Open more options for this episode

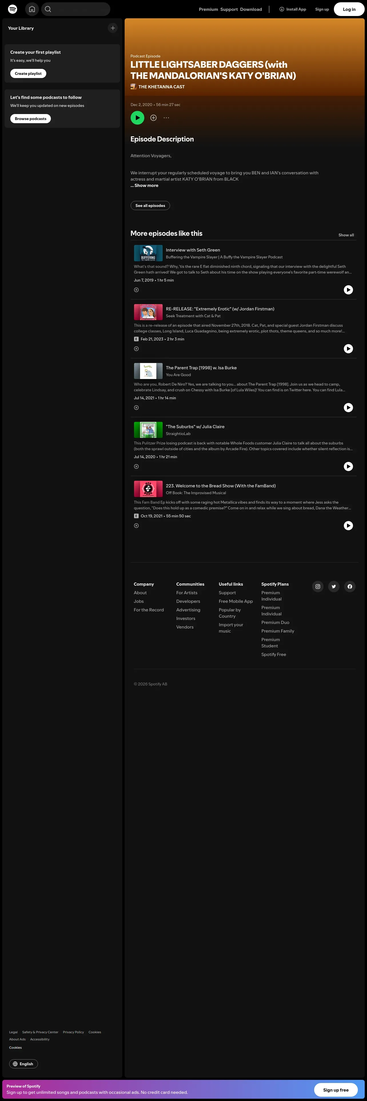tap(166, 117)
